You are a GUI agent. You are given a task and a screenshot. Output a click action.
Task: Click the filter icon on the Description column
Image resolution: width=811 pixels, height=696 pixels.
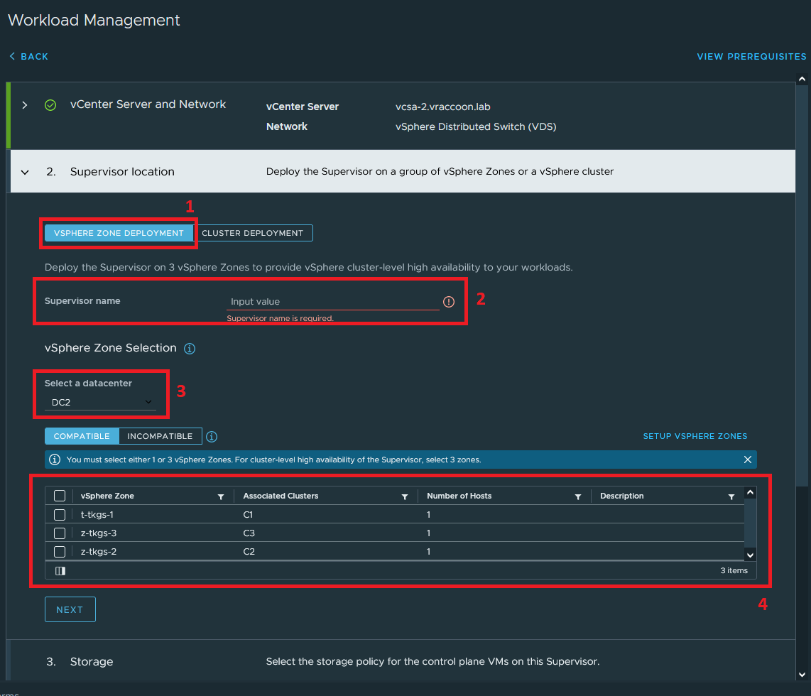coord(731,496)
